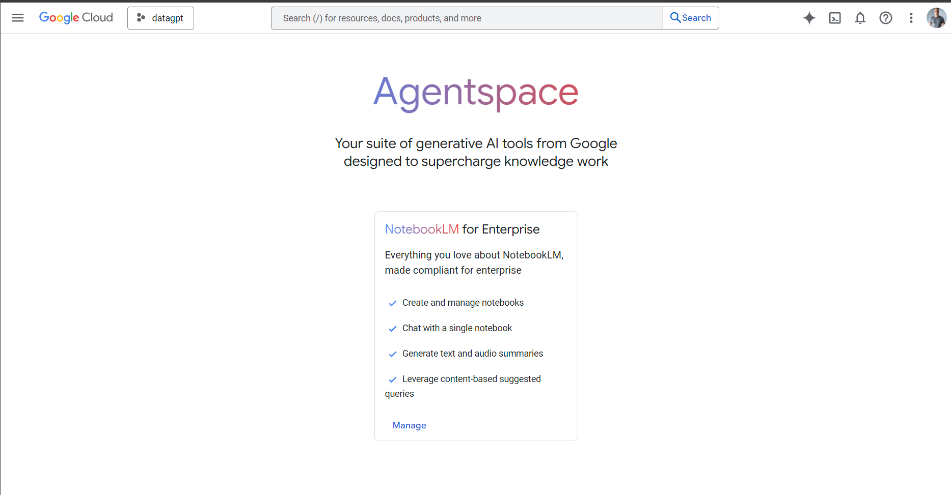The width and height of the screenshot is (951, 495).
Task: Click the NotebookLM for Enterprise heading
Action: tap(462, 229)
